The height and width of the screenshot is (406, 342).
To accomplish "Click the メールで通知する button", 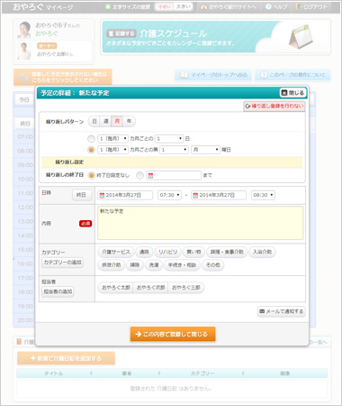I will 281,311.
